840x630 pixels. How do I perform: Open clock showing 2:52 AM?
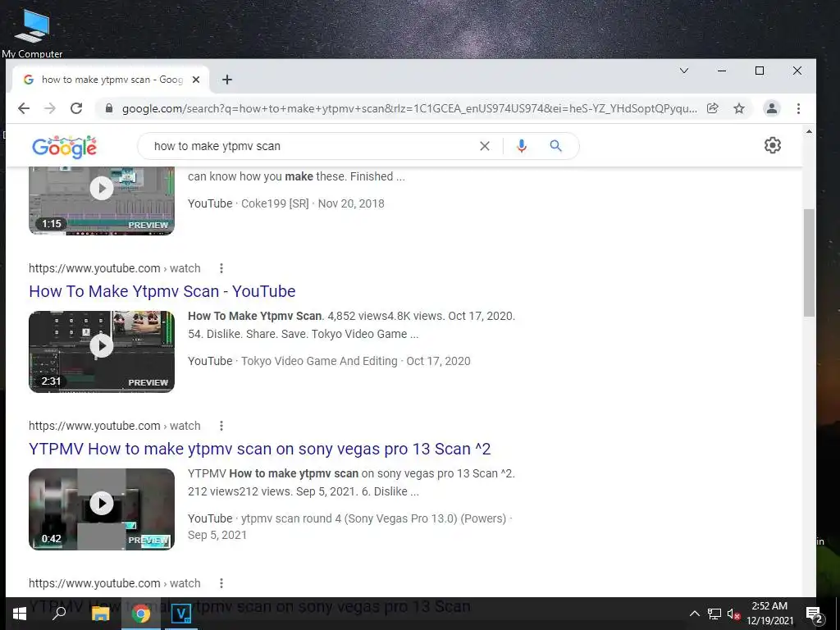coord(769,614)
